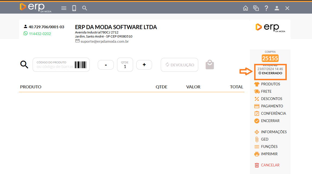Click the search magnifier in top bar
The width and height of the screenshot is (312, 174).
pos(85,8)
